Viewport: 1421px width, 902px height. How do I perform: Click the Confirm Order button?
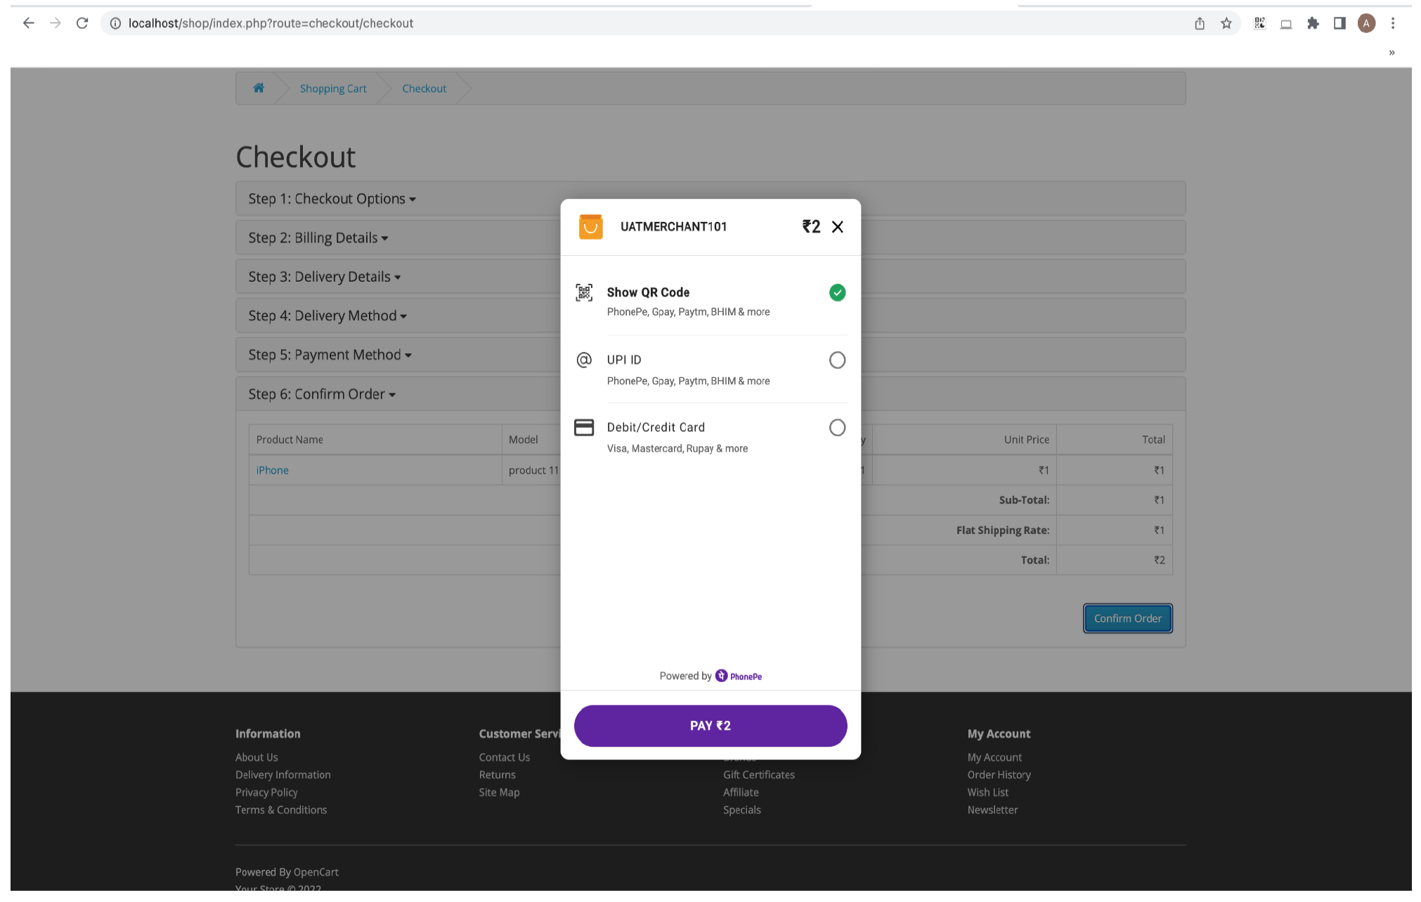click(1127, 618)
